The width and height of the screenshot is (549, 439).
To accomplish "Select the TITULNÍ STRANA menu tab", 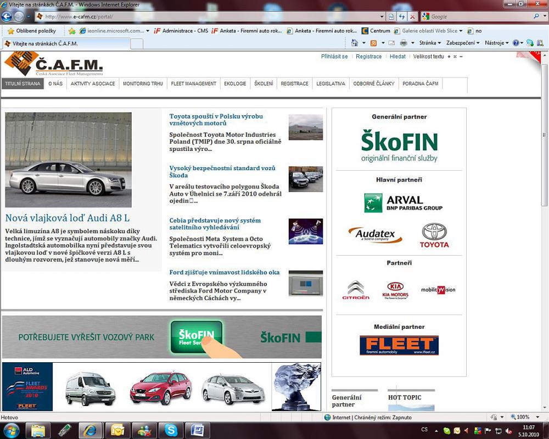I will click(x=23, y=83).
